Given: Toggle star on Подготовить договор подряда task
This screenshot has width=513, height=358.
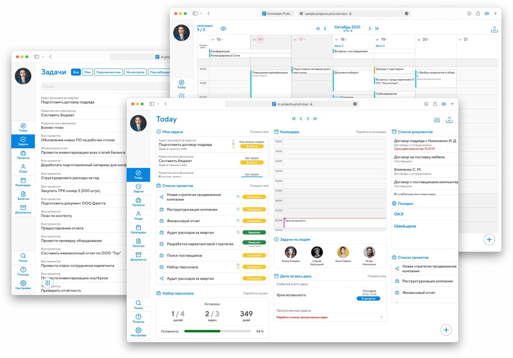Looking at the screenshot, I should coord(233,147).
